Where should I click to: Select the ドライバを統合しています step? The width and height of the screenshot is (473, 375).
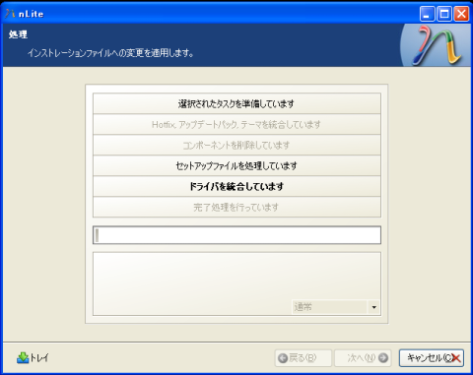tap(236, 186)
